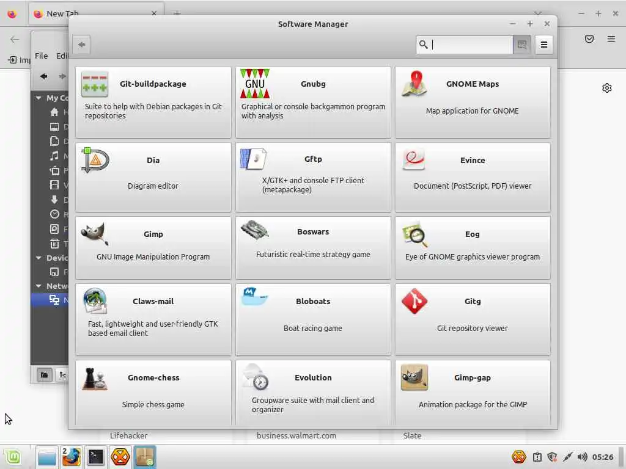Click Firefox back navigation arrow

(x=15, y=39)
